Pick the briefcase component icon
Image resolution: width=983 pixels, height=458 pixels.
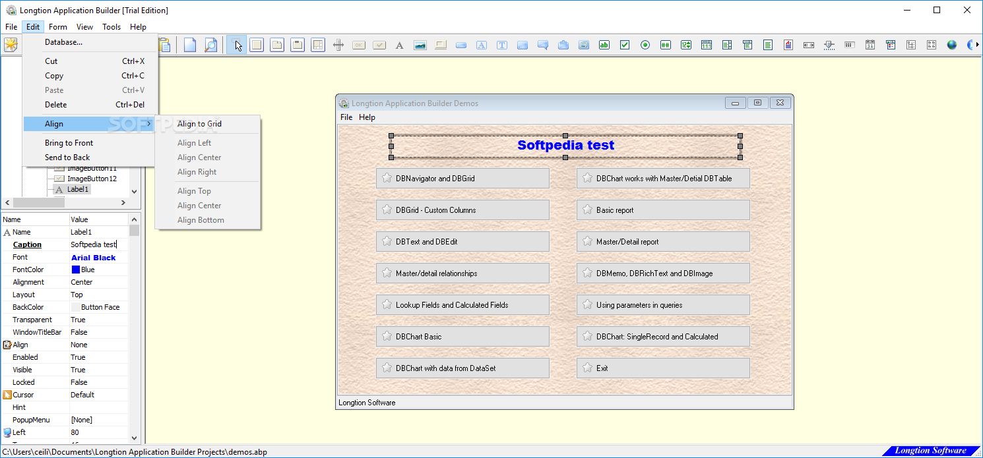coord(563,45)
